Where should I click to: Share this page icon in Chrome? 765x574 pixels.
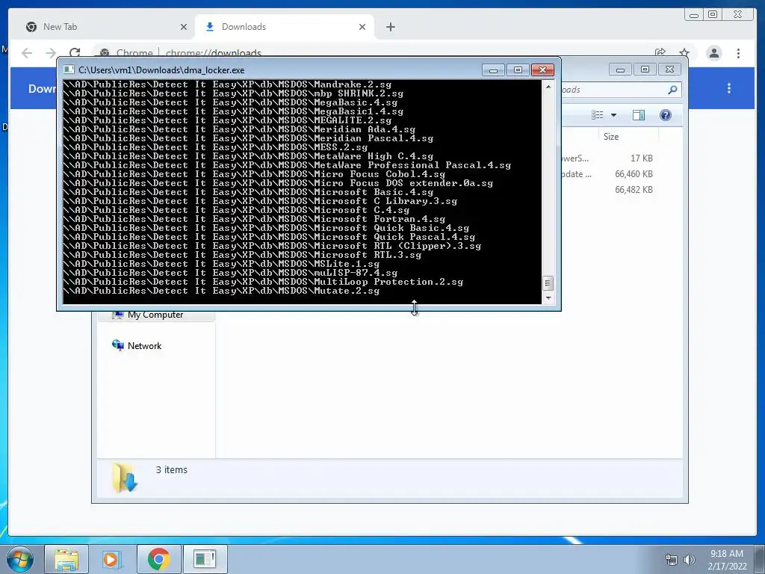pos(660,53)
